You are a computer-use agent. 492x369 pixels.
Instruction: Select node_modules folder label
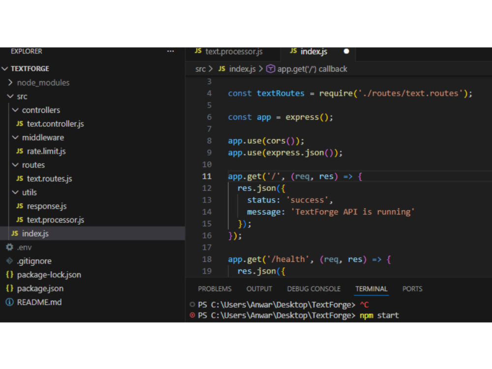43,83
